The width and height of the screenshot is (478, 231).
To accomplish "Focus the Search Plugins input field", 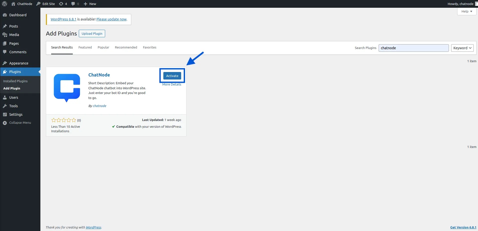I will click(414, 48).
